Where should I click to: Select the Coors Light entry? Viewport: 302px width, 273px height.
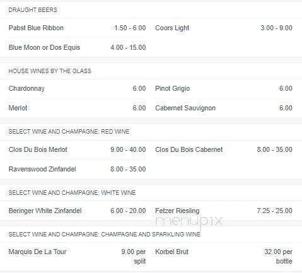pyautogui.click(x=172, y=28)
